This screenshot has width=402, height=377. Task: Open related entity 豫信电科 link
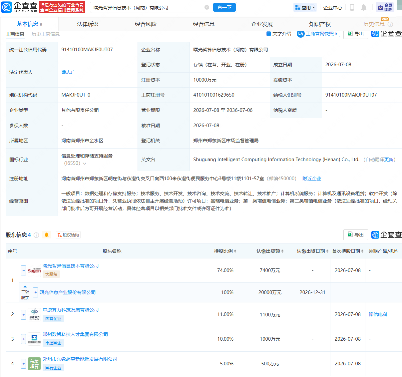[x=378, y=314]
